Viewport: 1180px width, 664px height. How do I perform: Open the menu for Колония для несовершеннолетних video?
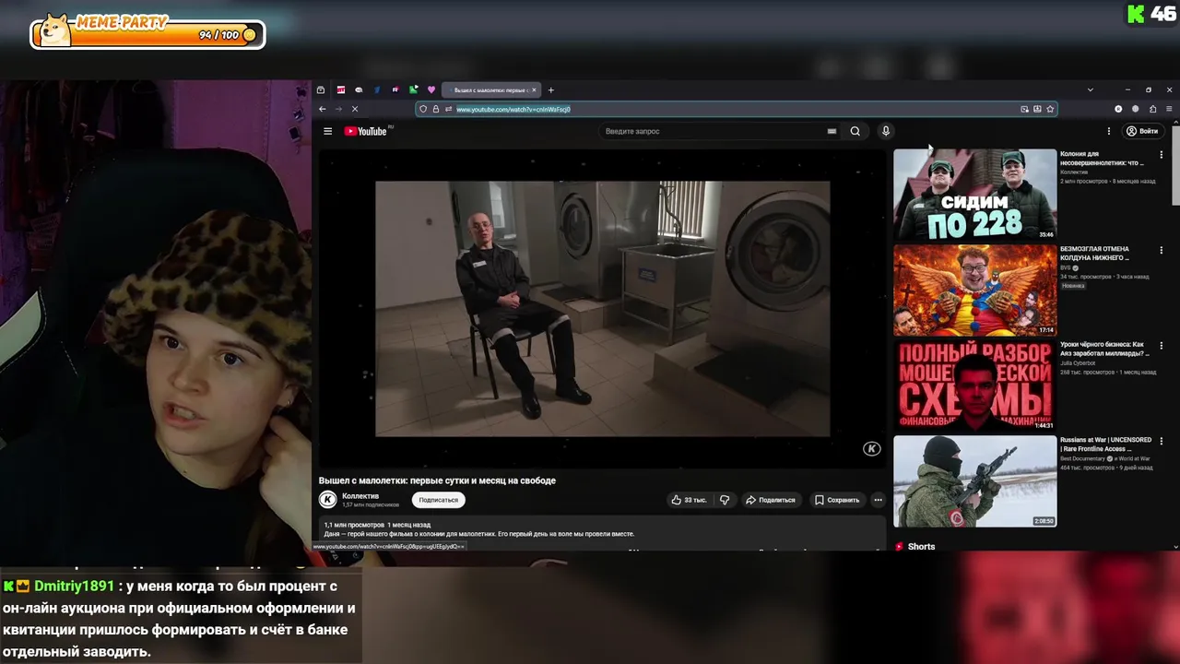click(x=1162, y=155)
